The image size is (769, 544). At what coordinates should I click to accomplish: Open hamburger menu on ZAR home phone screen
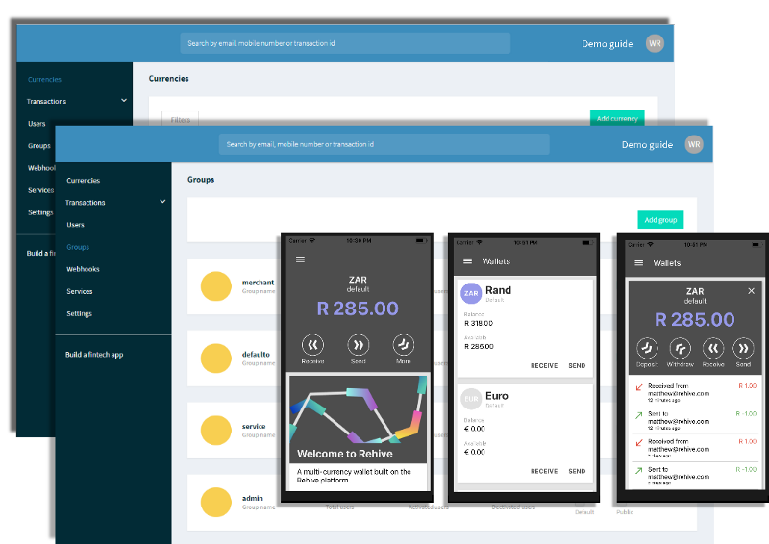click(300, 260)
